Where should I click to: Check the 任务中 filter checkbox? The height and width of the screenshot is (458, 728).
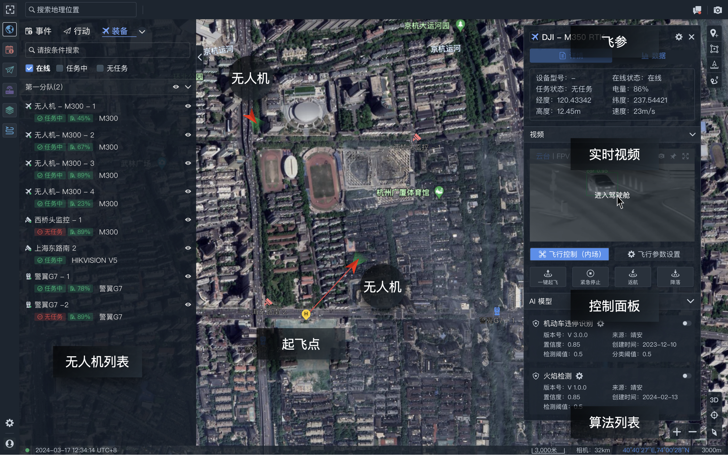(60, 68)
